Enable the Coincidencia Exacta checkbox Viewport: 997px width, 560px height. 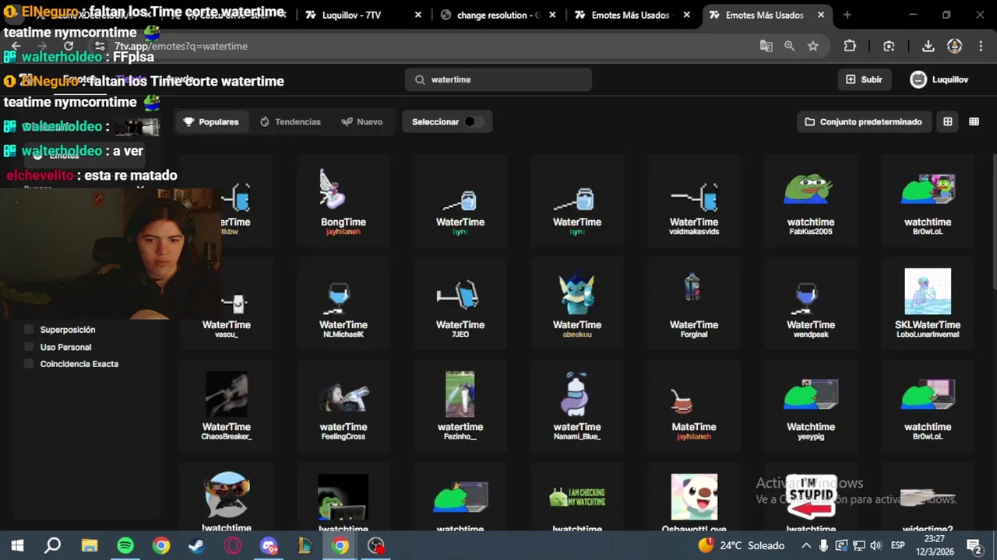tap(30, 364)
